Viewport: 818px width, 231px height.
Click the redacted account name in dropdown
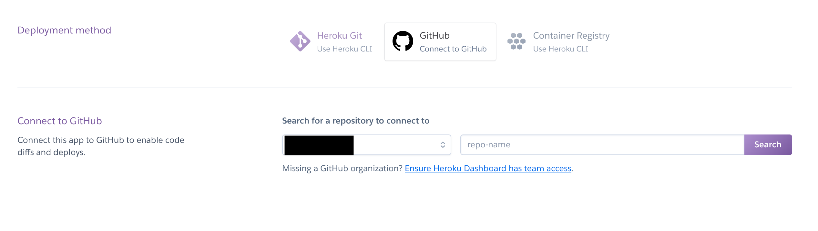pos(319,145)
